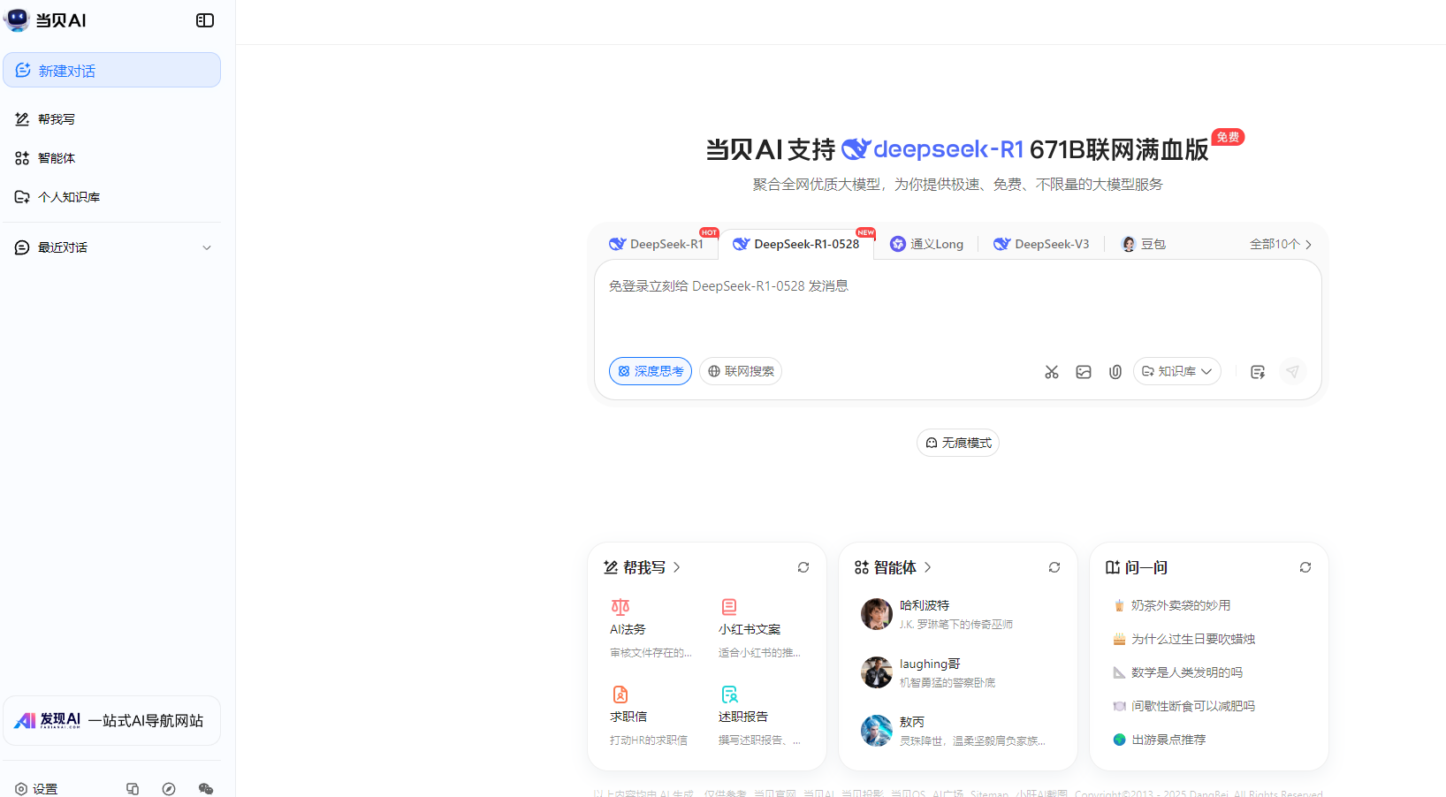
Task: Click the send message paper plane
Action: point(1292,372)
